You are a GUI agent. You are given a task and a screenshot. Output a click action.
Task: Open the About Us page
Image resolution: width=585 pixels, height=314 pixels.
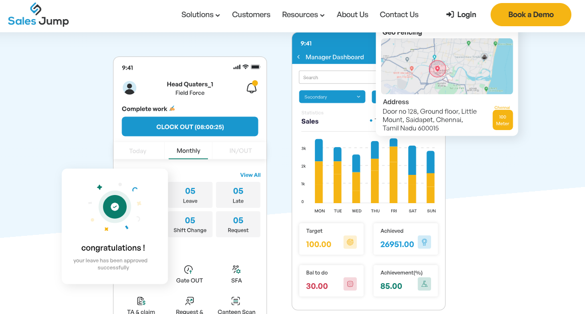click(x=352, y=15)
